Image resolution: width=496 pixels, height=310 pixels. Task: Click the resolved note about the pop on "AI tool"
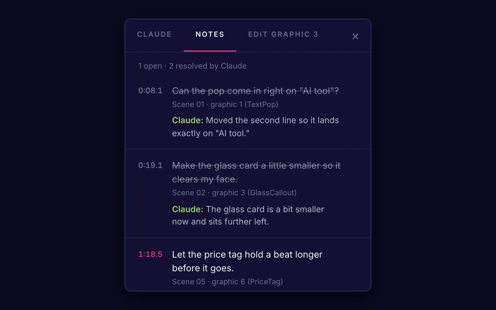(255, 91)
